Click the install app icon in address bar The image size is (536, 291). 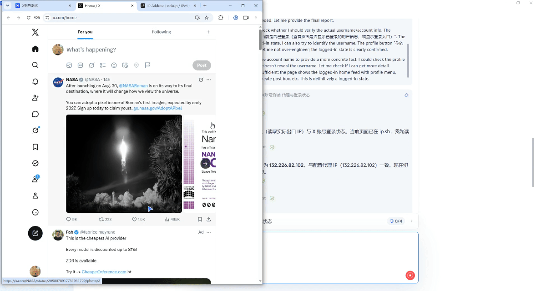coord(197,17)
